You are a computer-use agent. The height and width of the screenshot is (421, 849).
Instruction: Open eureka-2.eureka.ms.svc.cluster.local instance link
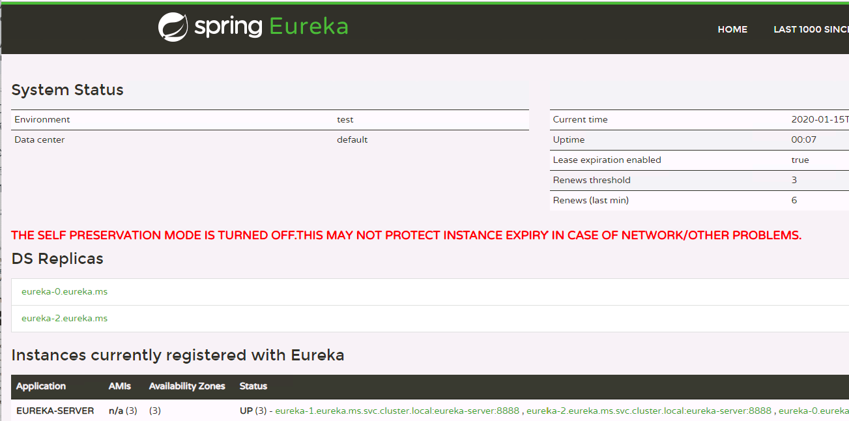(x=649, y=411)
